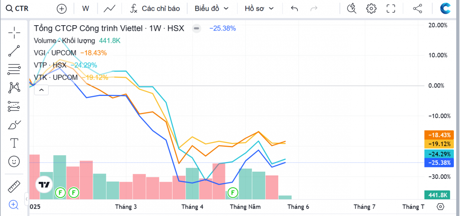
Task: Click the add symbol compare plus icon
Action: pos(61,8)
